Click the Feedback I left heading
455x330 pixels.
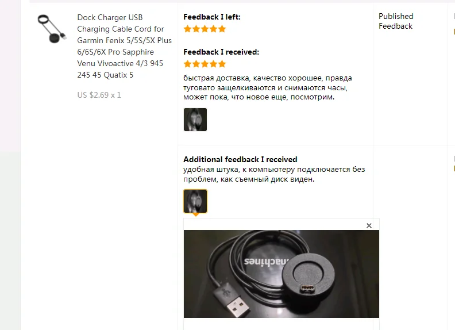coord(212,17)
